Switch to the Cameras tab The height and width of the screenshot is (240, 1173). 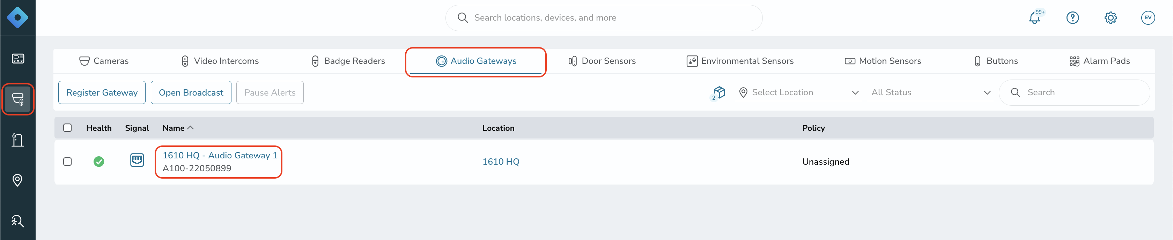104,61
